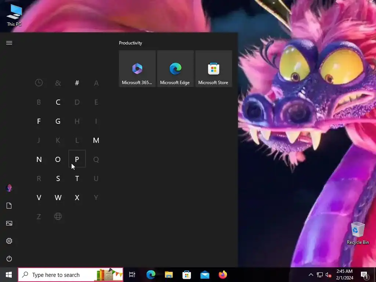The width and height of the screenshot is (376, 282).
Task: Open the clock showing 2:45 AM
Action: 344,275
